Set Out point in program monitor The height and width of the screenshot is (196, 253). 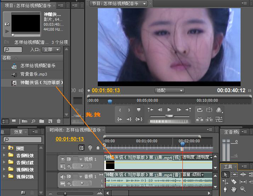click(x=129, y=110)
